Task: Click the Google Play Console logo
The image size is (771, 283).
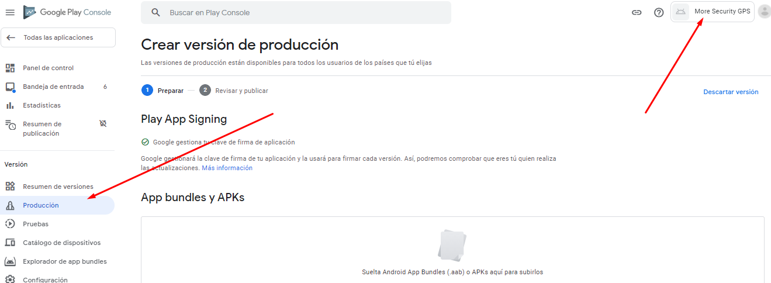Action: (67, 12)
